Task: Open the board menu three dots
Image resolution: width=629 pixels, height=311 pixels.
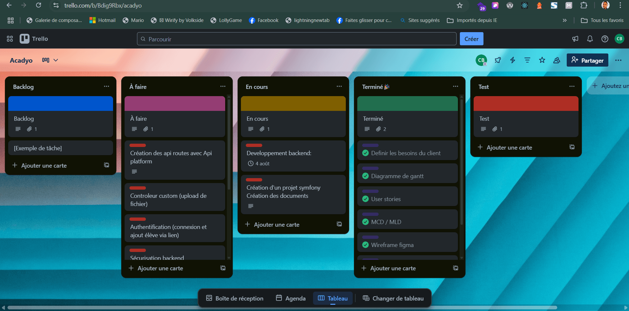Action: coord(618,60)
